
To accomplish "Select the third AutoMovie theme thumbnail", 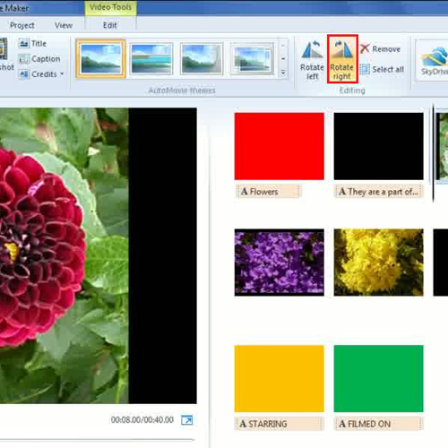I will [202, 58].
